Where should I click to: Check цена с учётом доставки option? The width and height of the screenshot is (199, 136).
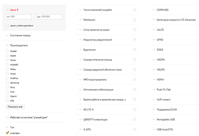click(x=7, y=26)
